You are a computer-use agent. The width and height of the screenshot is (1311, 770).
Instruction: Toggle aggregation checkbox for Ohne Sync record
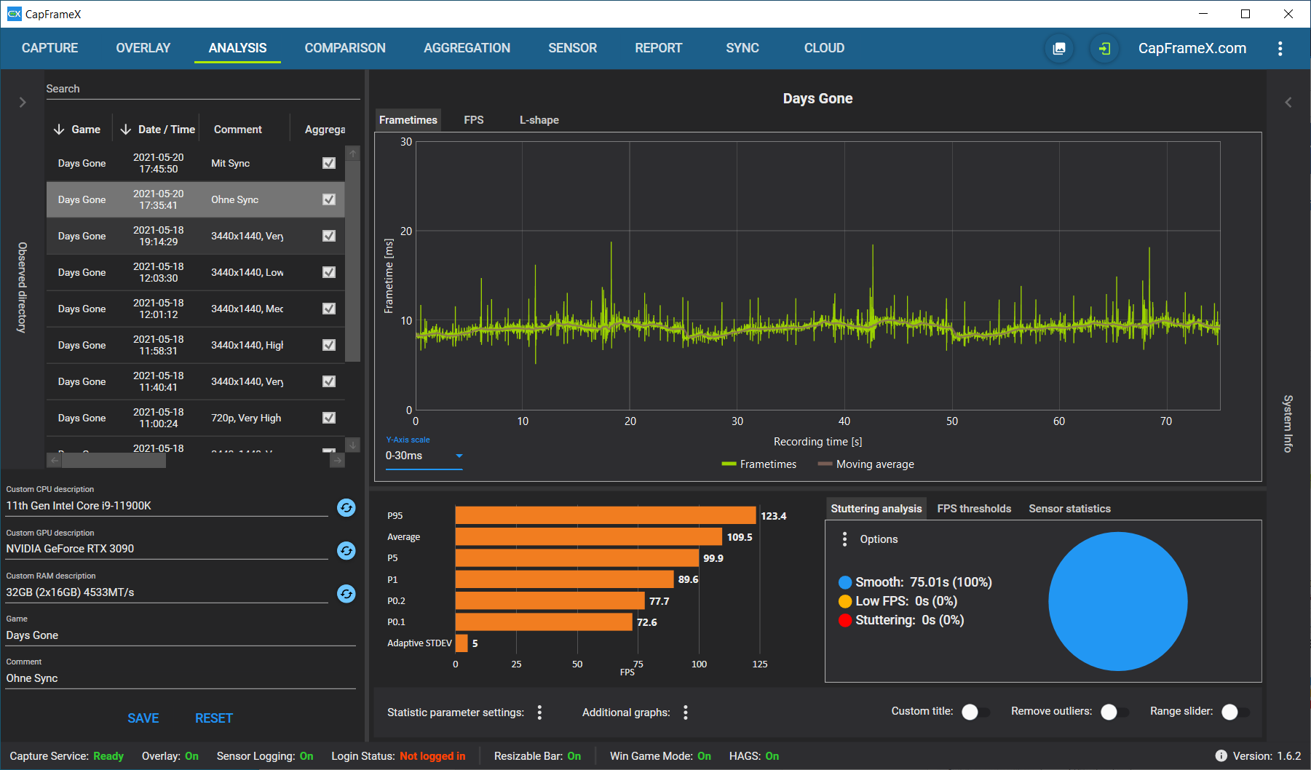pos(329,199)
